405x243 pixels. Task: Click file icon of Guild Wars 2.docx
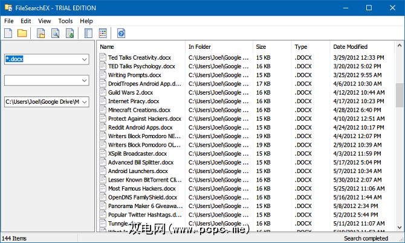(x=103, y=92)
